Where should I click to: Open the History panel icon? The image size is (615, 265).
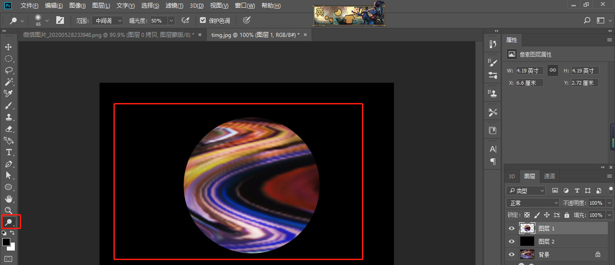click(493, 44)
